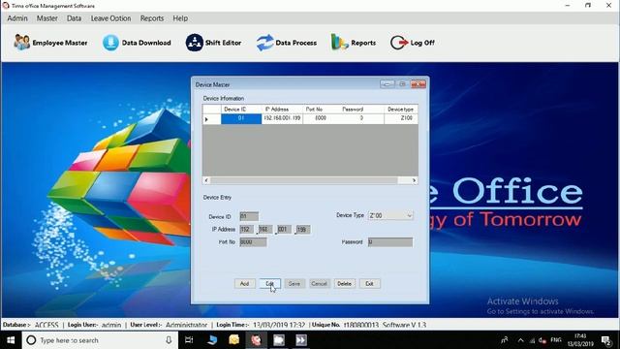Click the microphone icon in taskbar search

(x=169, y=340)
